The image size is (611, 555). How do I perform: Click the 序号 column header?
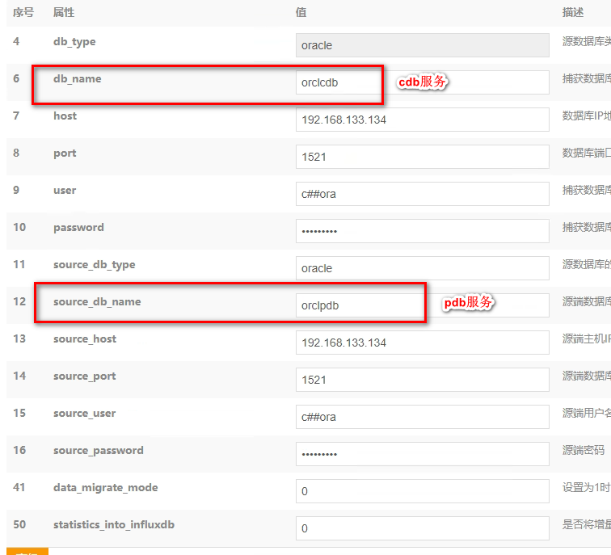(x=23, y=13)
